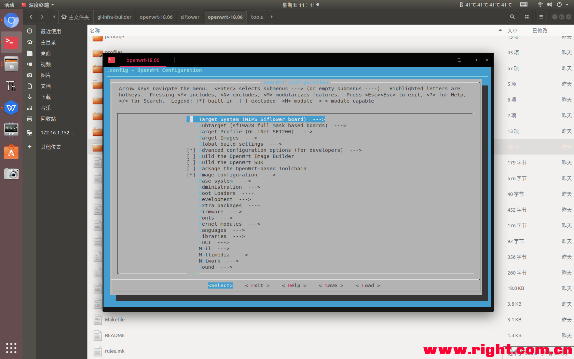The height and width of the screenshot is (359, 574).
Task: Expand Target System submenu
Action: point(256,119)
